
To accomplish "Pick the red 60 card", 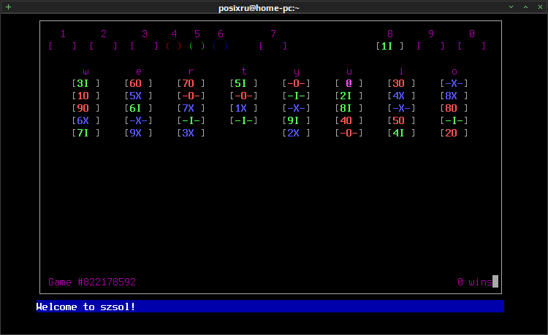I will point(138,83).
